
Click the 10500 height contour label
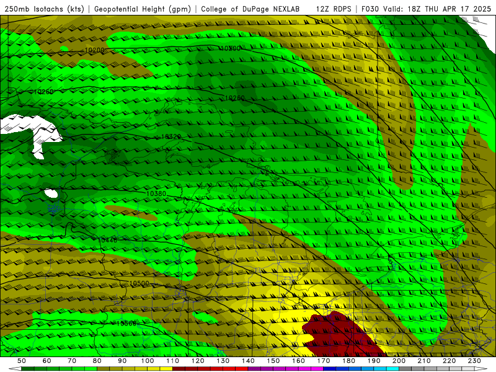coord(139,283)
